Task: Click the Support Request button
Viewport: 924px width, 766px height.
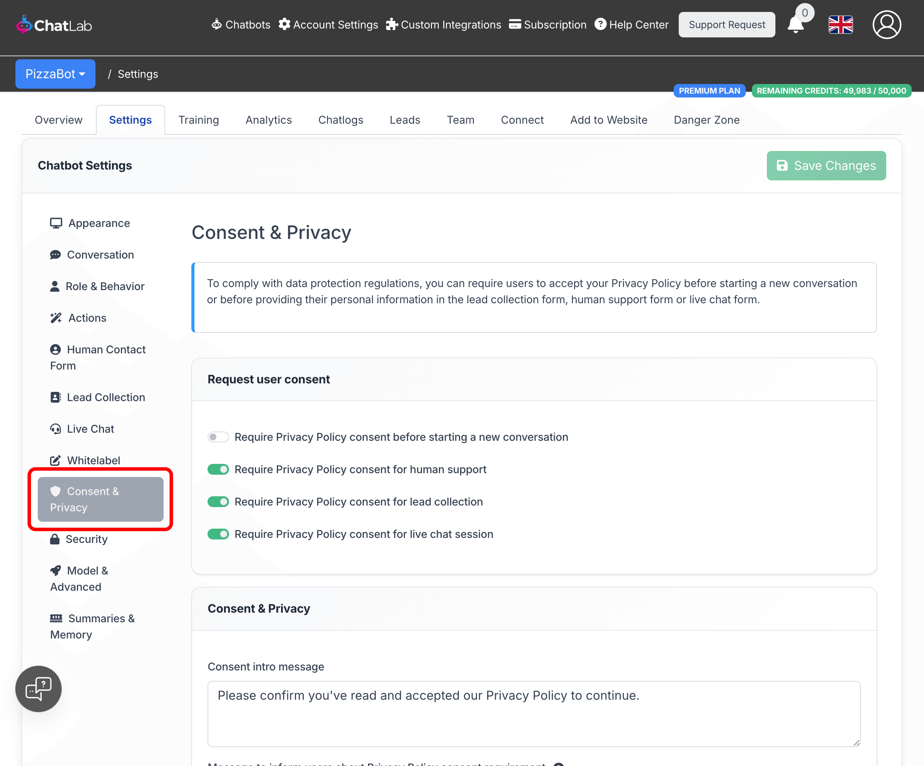Action: pyautogui.click(x=726, y=25)
